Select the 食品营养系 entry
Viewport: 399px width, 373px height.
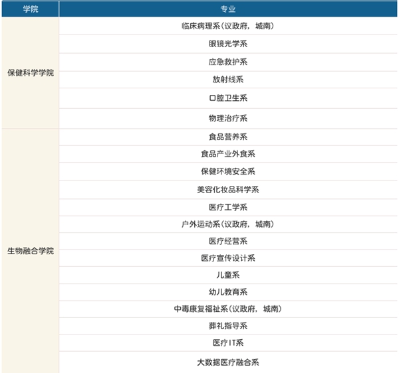[228, 137]
